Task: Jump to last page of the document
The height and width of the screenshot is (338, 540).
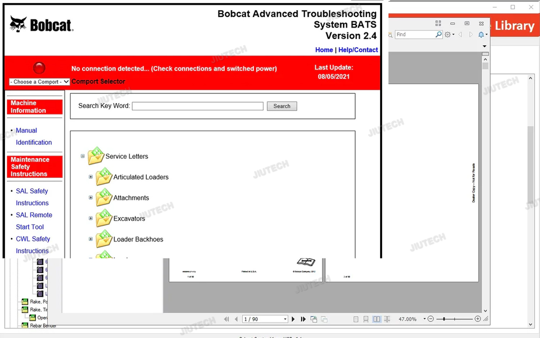Action: point(303,319)
